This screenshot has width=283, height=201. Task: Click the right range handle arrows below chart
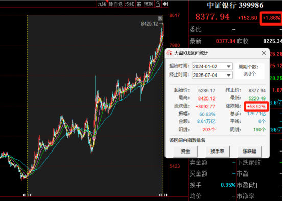coord(163,195)
